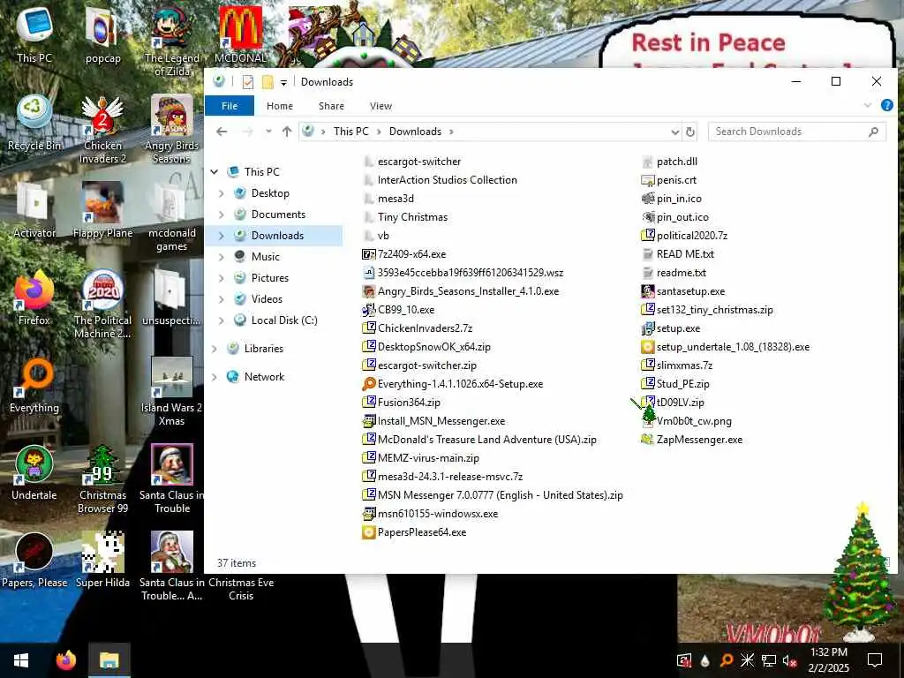The height and width of the screenshot is (678, 904).
Task: Open the recent locations dropdown arrow
Action: (x=268, y=132)
